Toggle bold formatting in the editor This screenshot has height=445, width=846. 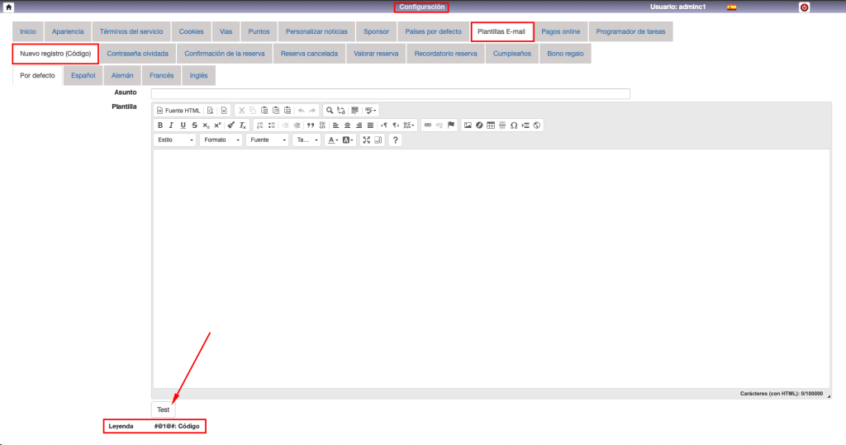click(160, 125)
